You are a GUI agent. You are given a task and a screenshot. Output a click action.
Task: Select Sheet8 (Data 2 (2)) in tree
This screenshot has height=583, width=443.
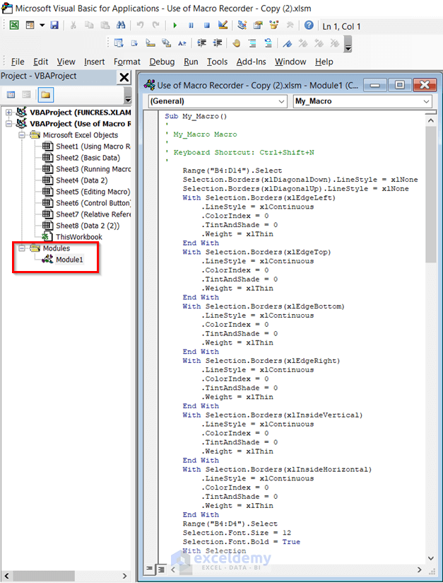88,225
